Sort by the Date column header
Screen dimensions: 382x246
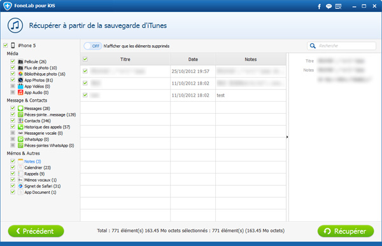pyautogui.click(x=193, y=59)
